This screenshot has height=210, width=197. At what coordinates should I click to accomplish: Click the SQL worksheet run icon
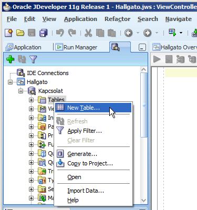tap(172, 33)
